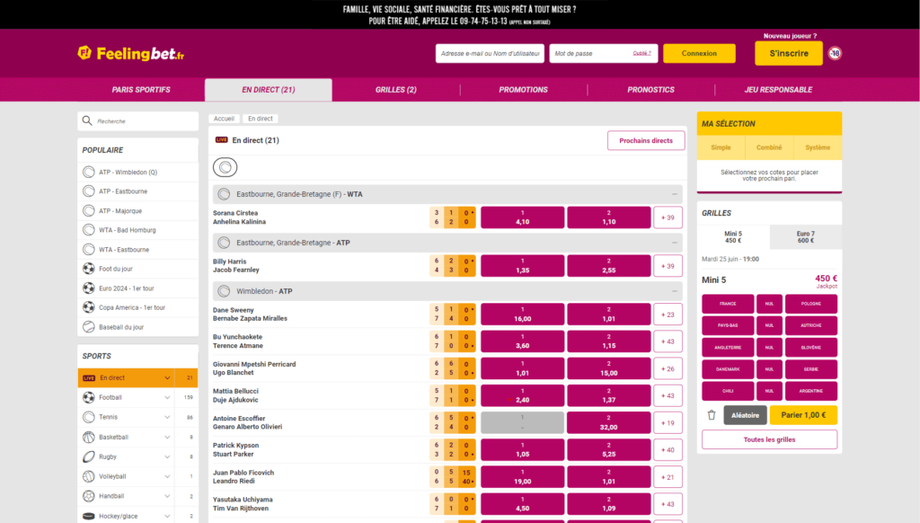Select the Système bet type tab
The height and width of the screenshot is (523, 920).
point(818,147)
